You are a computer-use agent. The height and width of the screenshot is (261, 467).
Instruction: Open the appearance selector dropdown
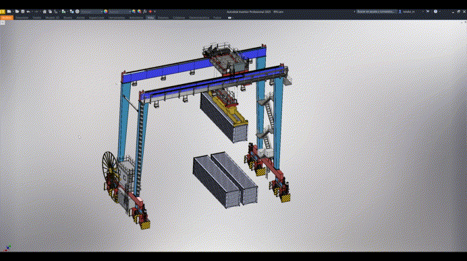119,11
